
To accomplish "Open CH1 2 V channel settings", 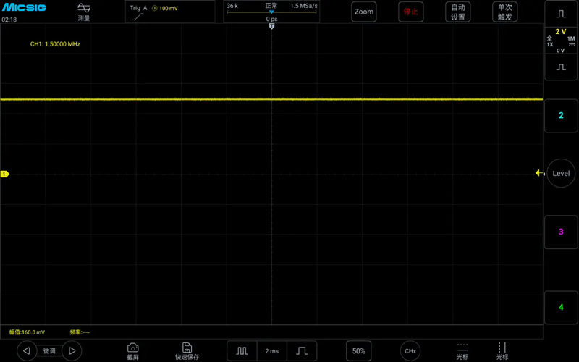I will tap(561, 41).
